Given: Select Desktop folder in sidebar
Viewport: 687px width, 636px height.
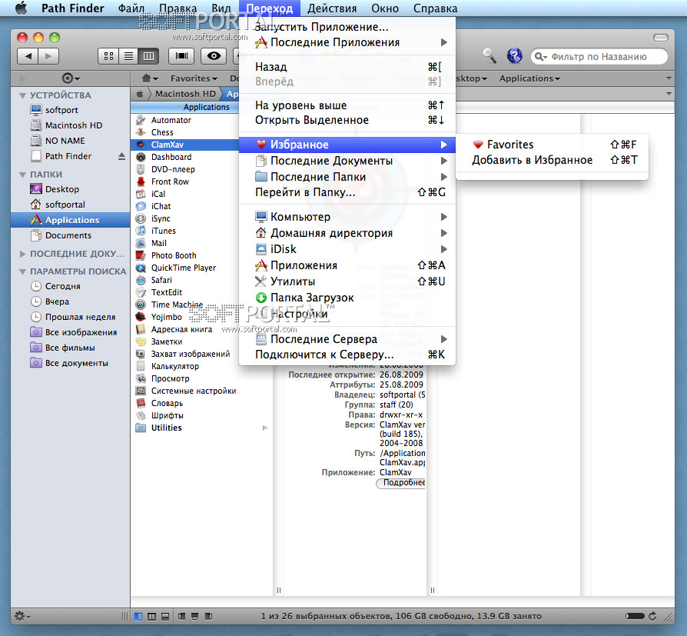Looking at the screenshot, I should click(71, 189).
